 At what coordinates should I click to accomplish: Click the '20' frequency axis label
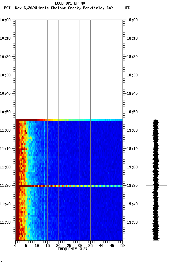(58, 246)
